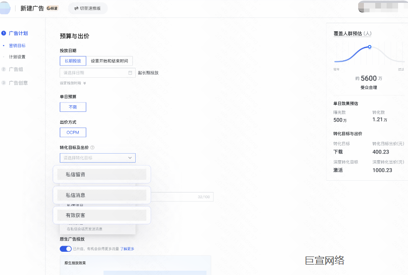The height and width of the screenshot is (275, 408).
Task: Click the 500万 exposure count
Action: 340,120
